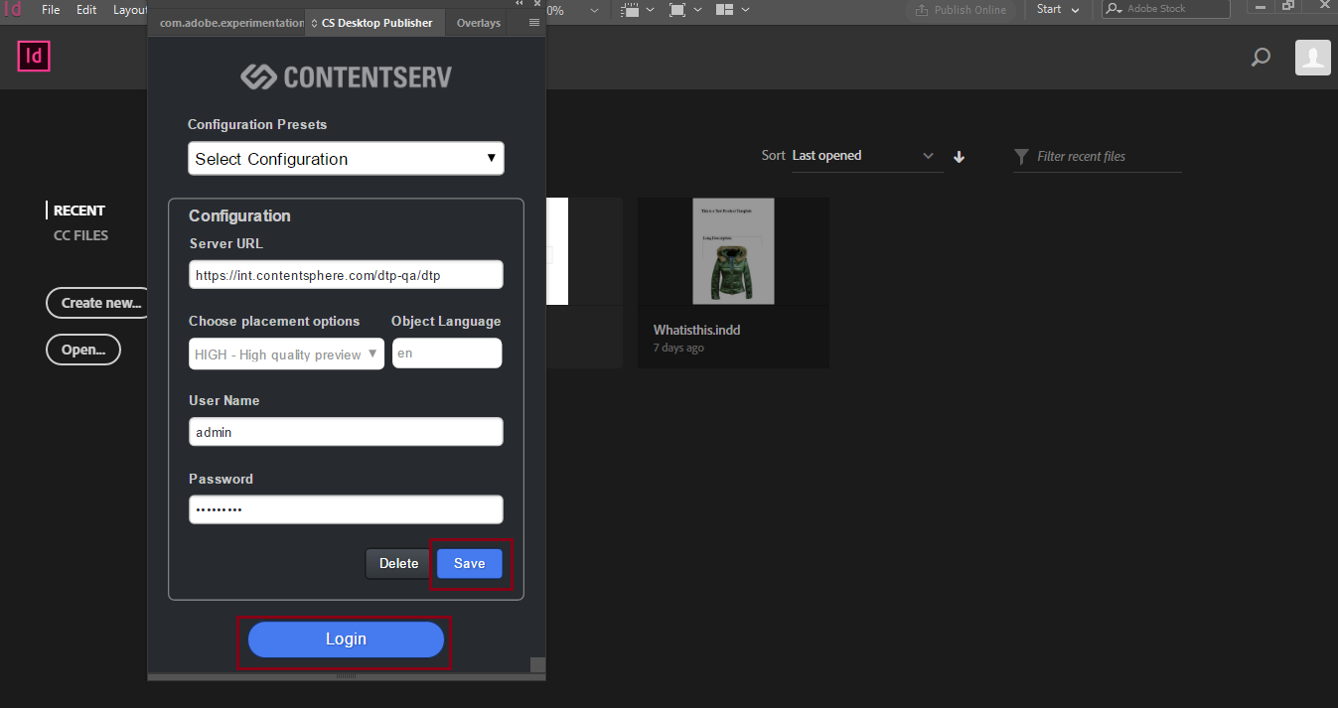Open the Sort Last opened dropdown

coord(863,156)
